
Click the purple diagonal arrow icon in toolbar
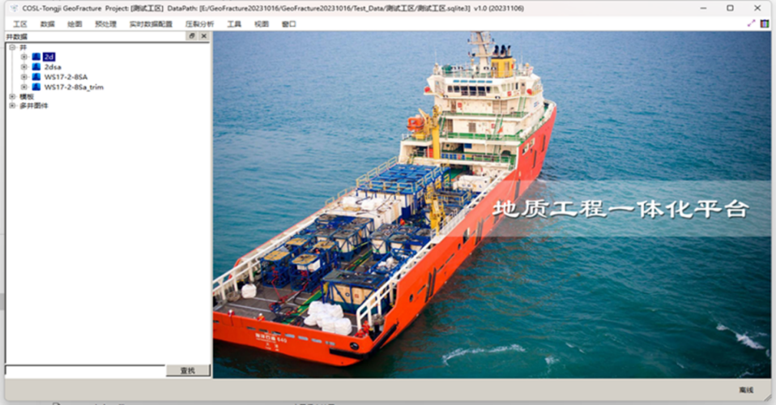pyautogui.click(x=751, y=24)
